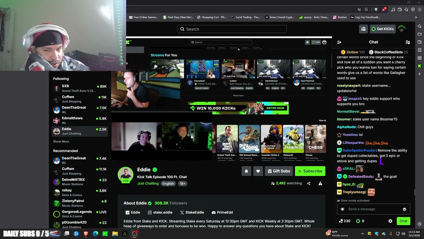
Task: Open the bookmarks icon in the browser sidebar
Action: coord(420,50)
